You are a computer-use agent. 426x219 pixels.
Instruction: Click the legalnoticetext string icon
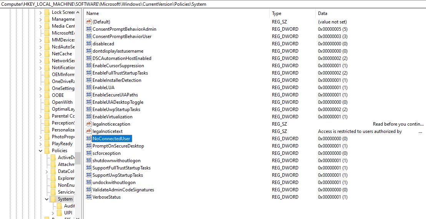tap(89, 131)
